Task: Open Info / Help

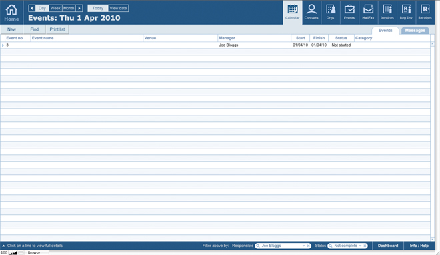Action: tap(419, 246)
